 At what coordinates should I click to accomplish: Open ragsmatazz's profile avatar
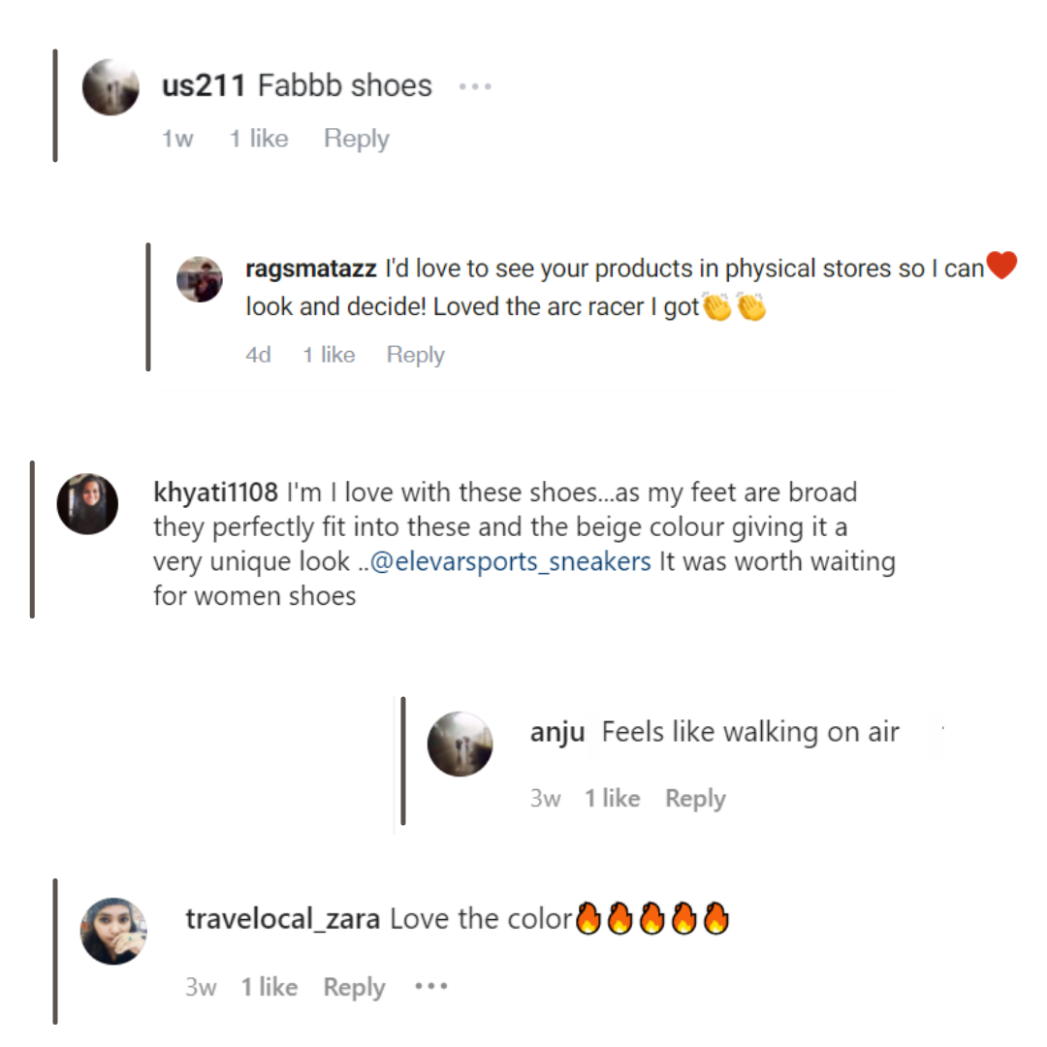(x=200, y=279)
